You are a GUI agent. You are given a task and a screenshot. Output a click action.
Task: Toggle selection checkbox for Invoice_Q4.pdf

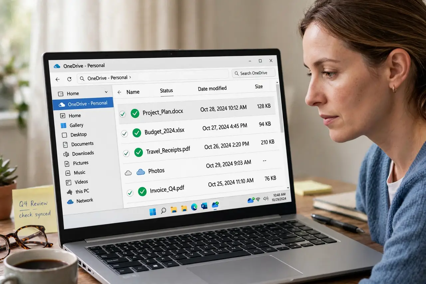130,193
